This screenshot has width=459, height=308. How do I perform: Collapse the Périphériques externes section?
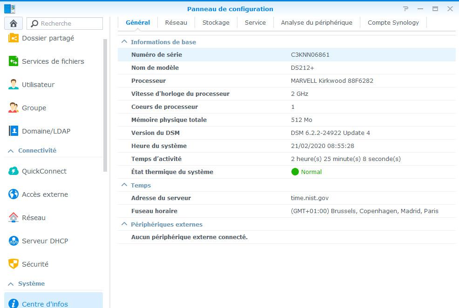[124, 224]
